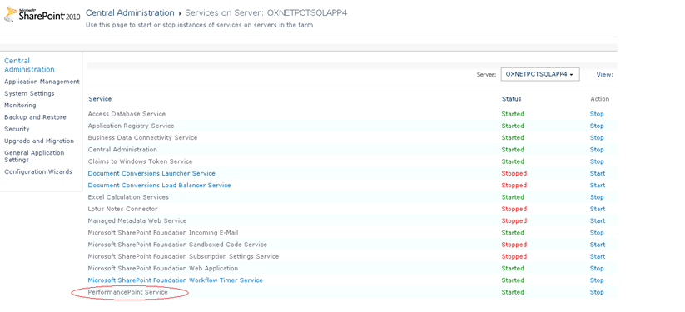Stop the PerformancePoint Service
This screenshot has width=685, height=312.
point(597,292)
